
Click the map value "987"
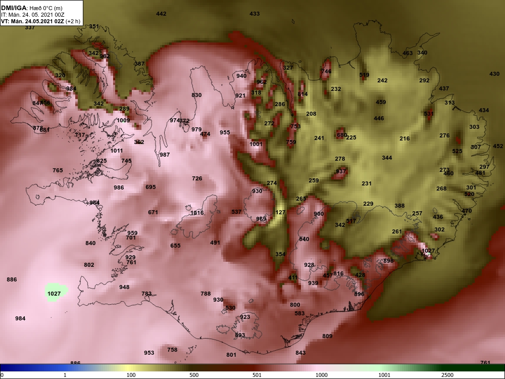pyautogui.click(x=165, y=155)
